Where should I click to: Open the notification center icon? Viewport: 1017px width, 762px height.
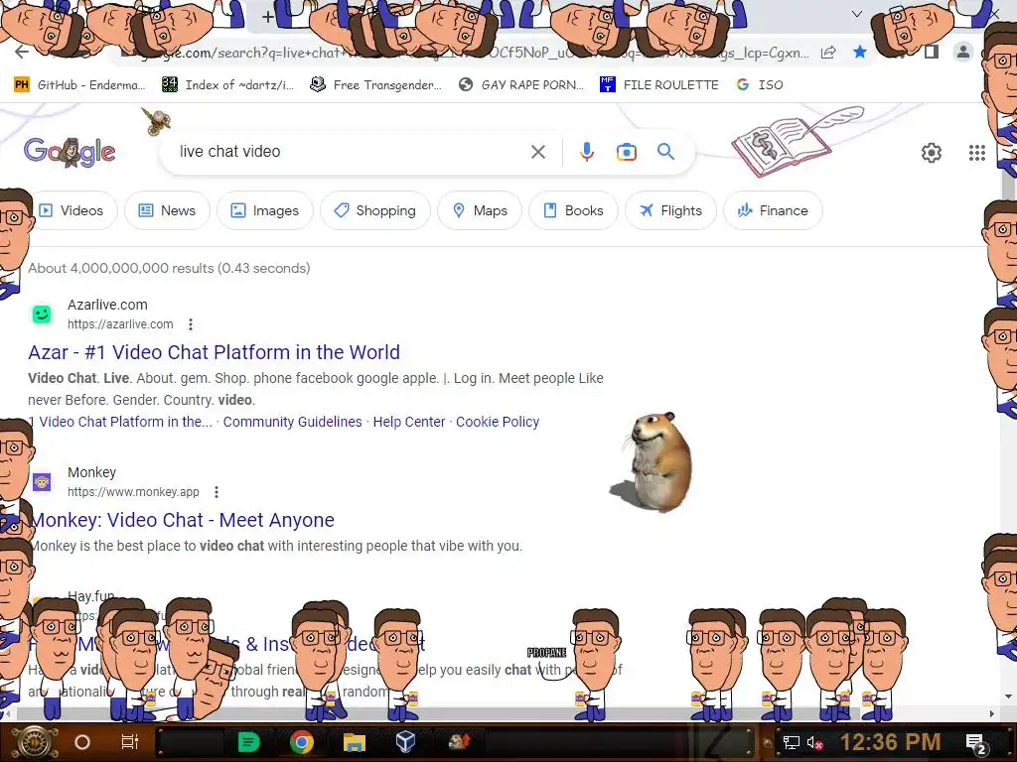click(x=976, y=743)
